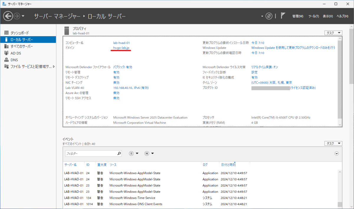Click the refresh icon in header

(x=269, y=16)
